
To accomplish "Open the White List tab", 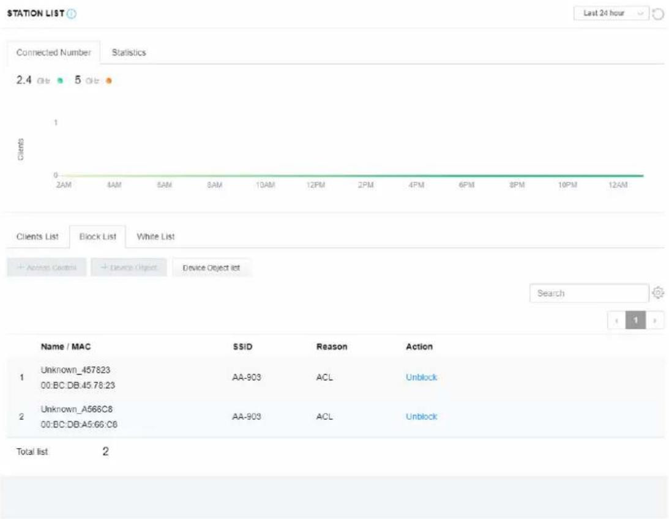I will pyautogui.click(x=155, y=236).
